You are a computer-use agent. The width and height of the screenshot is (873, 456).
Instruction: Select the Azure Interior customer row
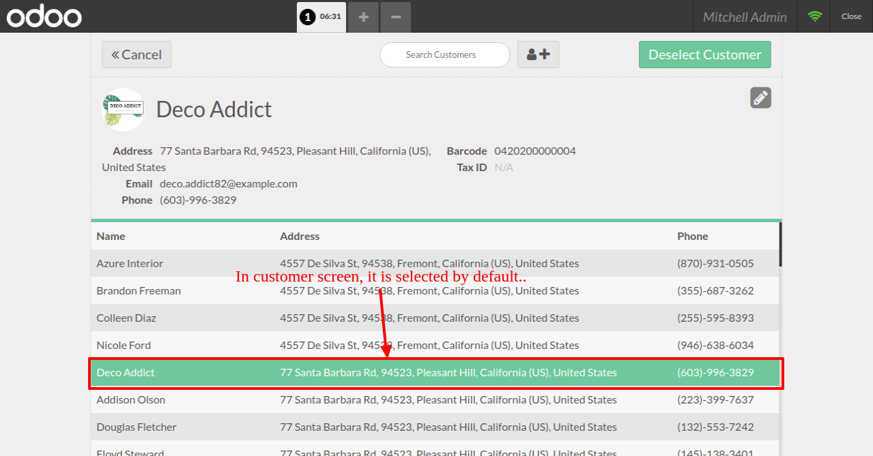pyautogui.click(x=435, y=263)
